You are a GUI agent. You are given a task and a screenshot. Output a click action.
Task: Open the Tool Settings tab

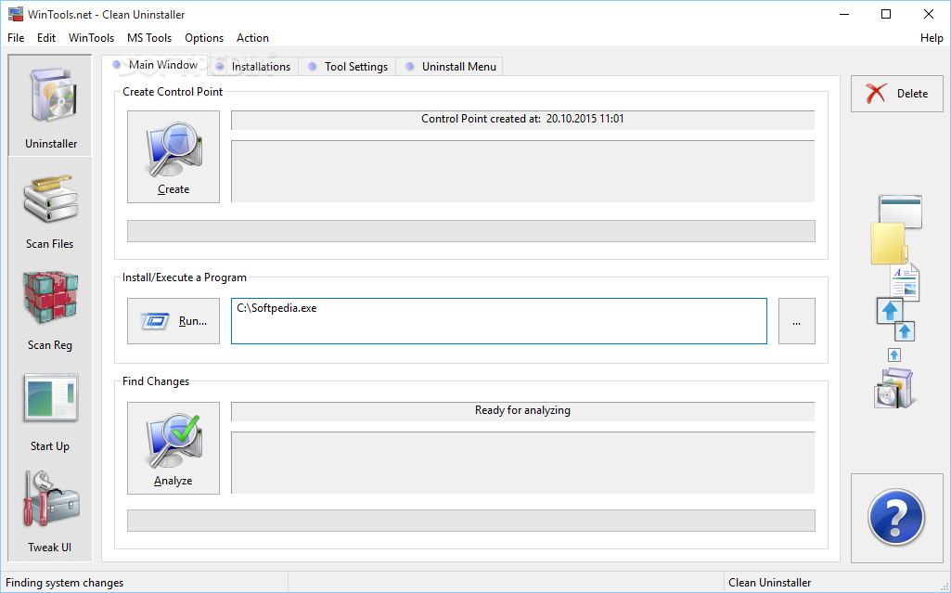[348, 67]
